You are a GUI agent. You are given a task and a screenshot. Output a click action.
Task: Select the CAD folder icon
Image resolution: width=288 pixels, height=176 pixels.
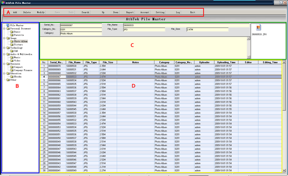point(11,51)
